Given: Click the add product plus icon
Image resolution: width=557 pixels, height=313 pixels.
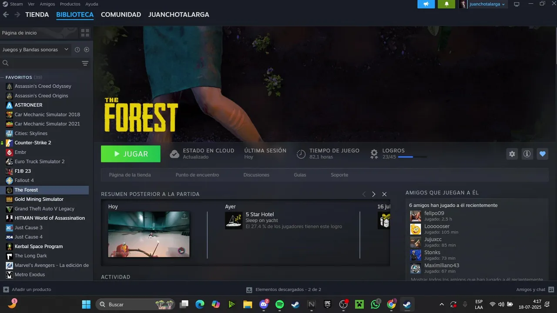Looking at the screenshot, I should pyautogui.click(x=6, y=290).
